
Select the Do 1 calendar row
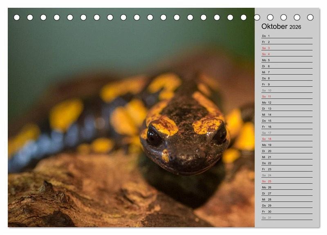[287, 36]
